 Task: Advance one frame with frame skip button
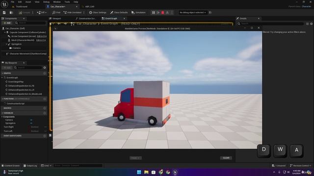[158, 13]
